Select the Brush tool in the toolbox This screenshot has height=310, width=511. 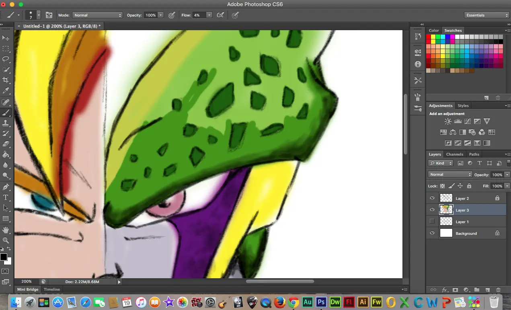pyautogui.click(x=6, y=113)
